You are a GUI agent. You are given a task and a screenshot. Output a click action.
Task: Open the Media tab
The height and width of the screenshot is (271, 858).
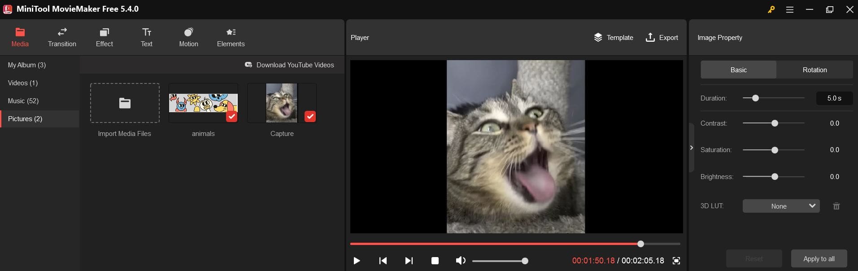tap(20, 37)
